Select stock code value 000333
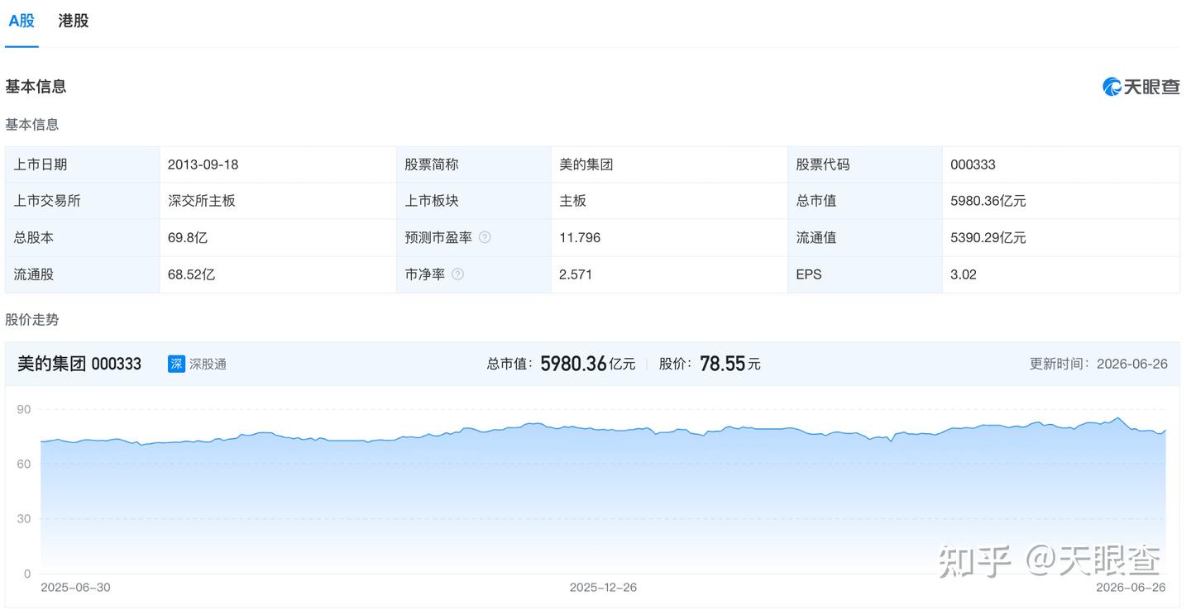The image size is (1191, 610). (973, 164)
